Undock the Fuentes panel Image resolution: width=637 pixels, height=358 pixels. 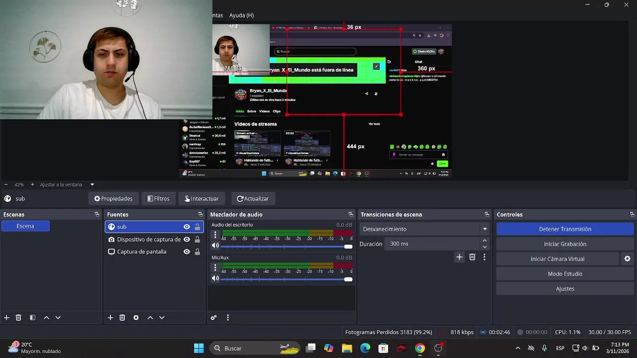click(201, 214)
